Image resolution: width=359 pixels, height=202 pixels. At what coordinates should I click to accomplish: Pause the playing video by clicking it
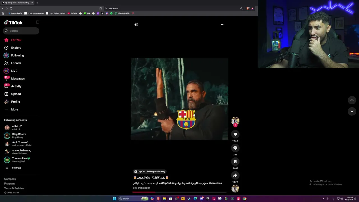coord(179,99)
